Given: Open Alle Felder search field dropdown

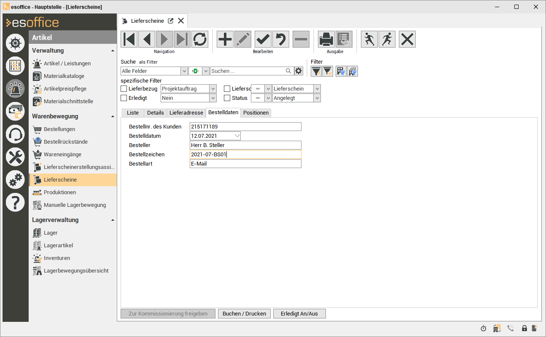Looking at the screenshot, I should (x=184, y=71).
